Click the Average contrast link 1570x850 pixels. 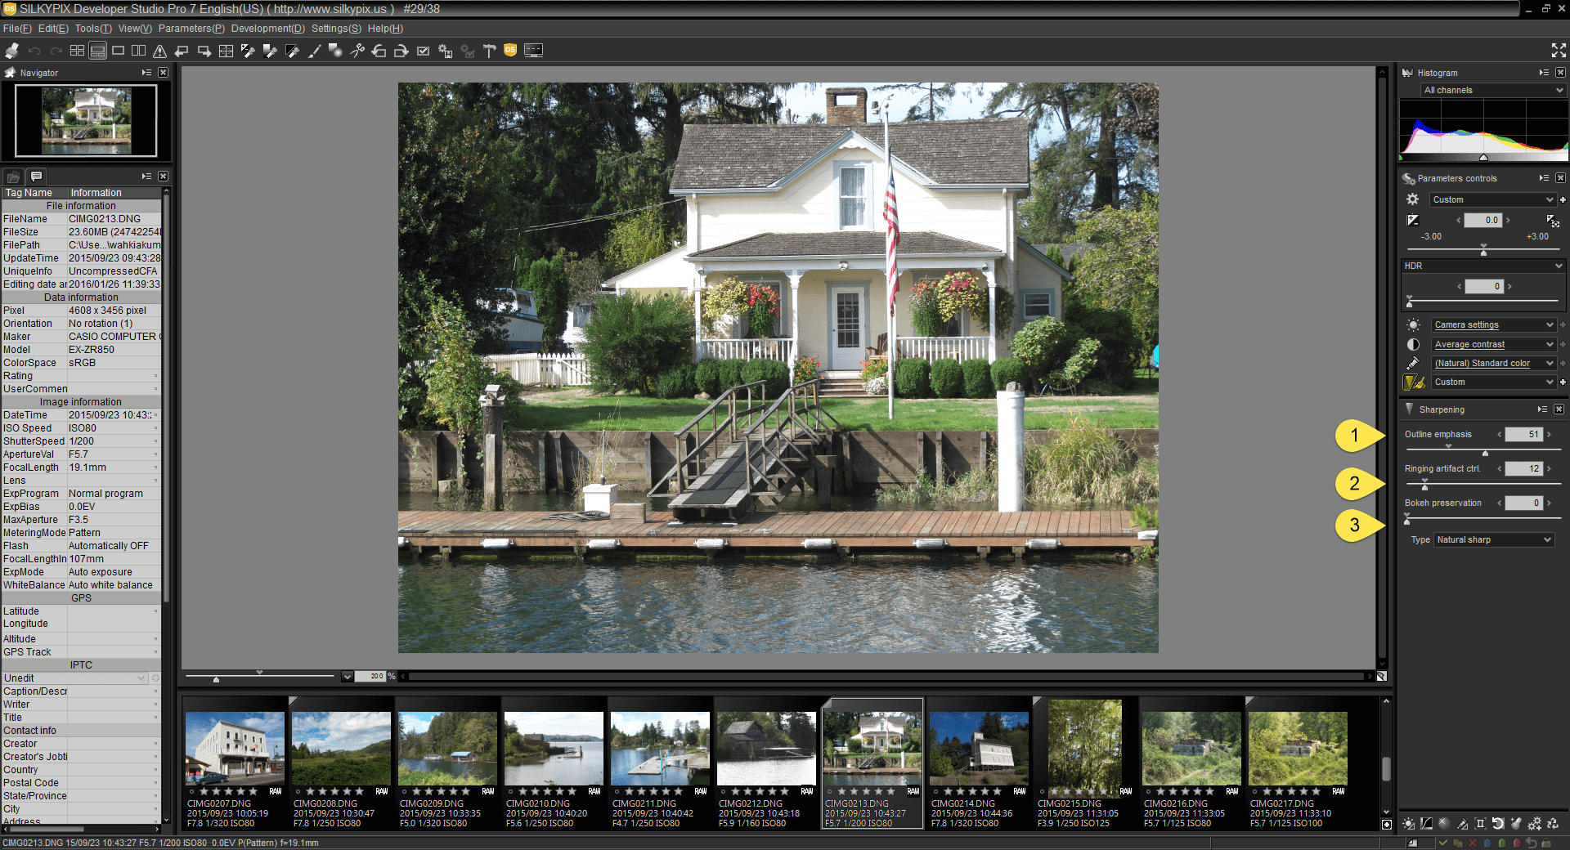coord(1469,344)
